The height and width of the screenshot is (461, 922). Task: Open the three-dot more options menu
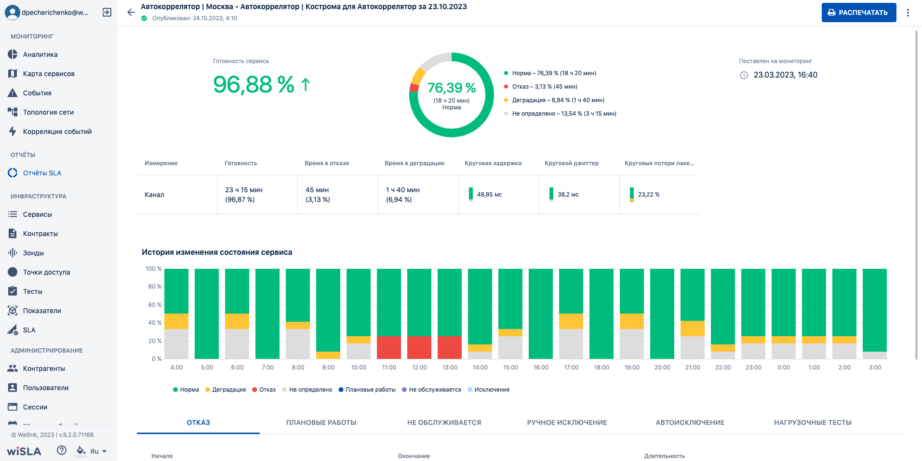tap(908, 13)
